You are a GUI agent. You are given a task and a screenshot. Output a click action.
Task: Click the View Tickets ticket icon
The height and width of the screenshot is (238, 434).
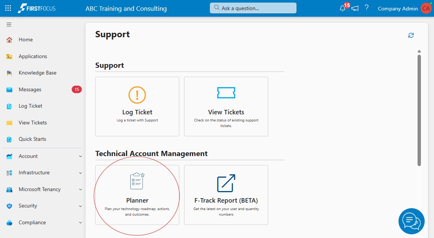coord(226,92)
